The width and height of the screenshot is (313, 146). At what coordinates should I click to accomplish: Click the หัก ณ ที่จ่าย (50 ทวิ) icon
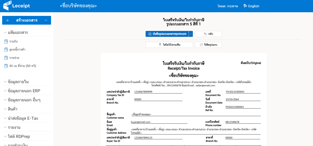pos(6,66)
